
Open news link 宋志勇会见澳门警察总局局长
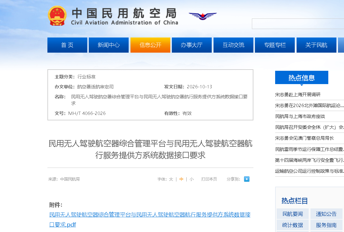pos(304,138)
